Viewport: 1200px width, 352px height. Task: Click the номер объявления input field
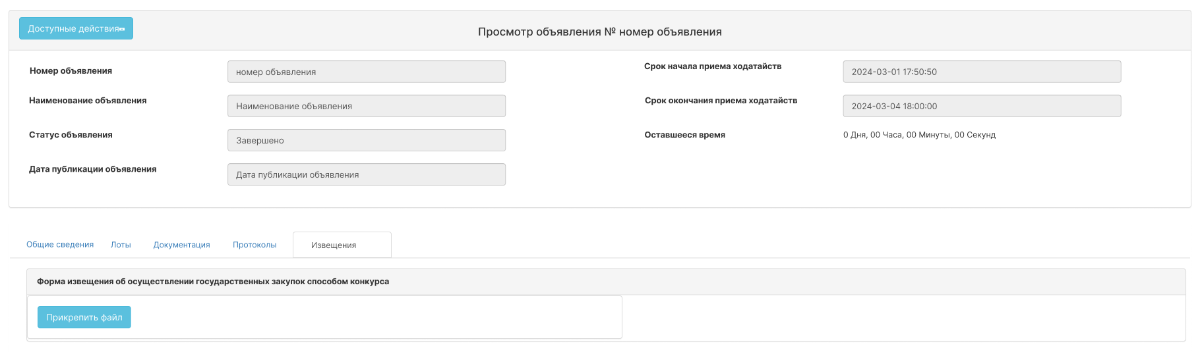[x=367, y=72]
